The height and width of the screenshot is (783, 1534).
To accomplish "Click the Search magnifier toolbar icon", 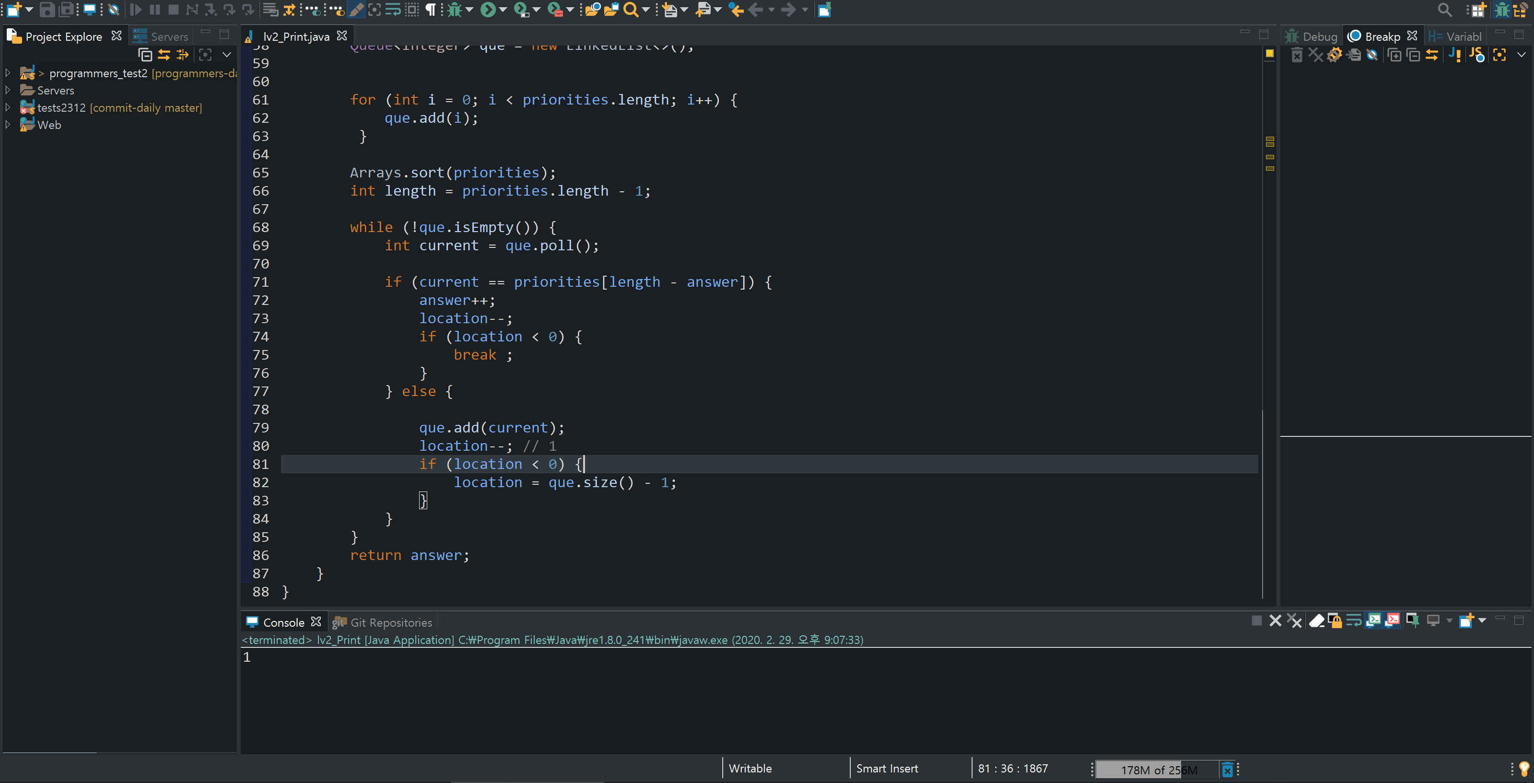I will pyautogui.click(x=631, y=10).
